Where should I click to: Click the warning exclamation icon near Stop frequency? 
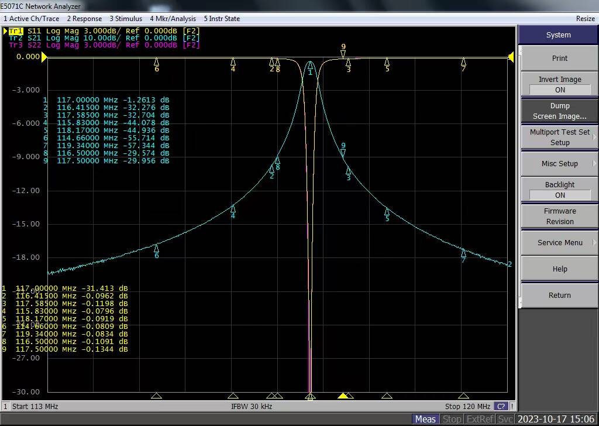(511, 406)
